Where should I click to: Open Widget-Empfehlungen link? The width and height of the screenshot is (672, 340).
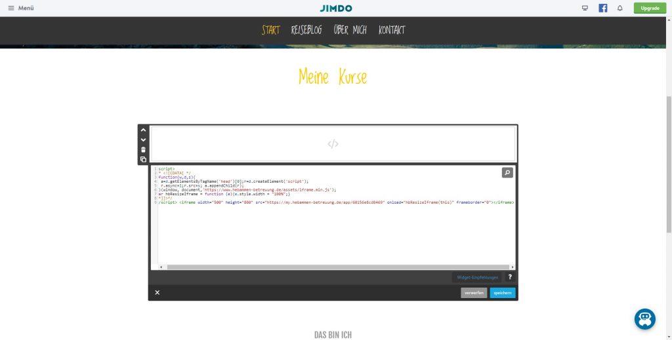click(x=477, y=277)
